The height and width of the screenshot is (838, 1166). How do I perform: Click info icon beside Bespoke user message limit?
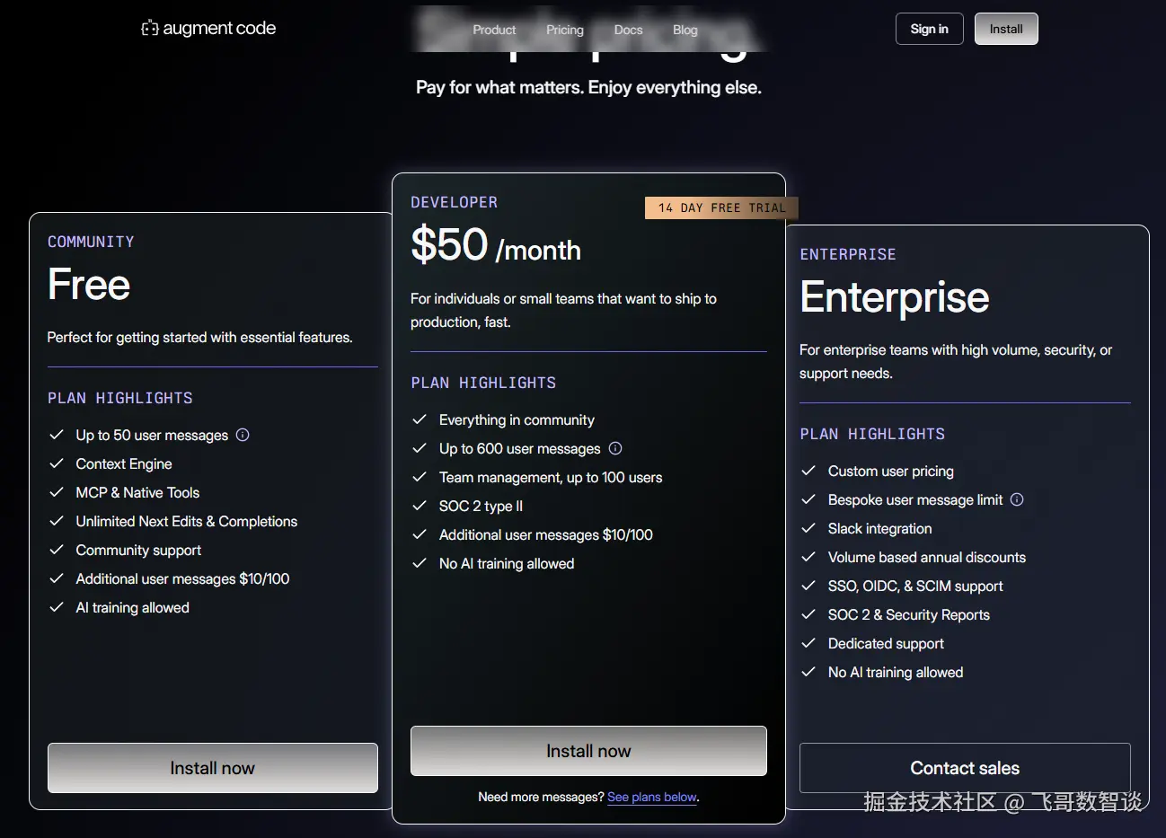coord(1017,499)
